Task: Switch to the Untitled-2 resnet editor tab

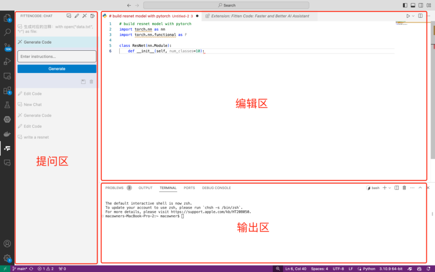Action: (150, 16)
